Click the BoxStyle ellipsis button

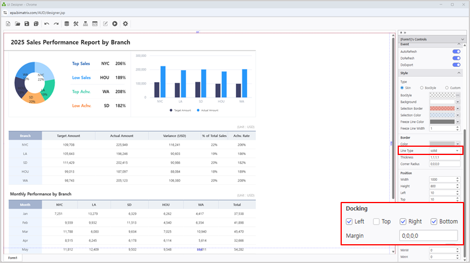(458, 95)
